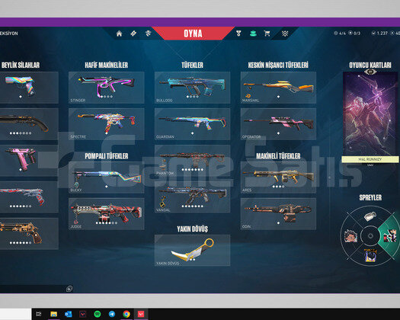
Task: Click the 0/3 counter in top bar
Action: (354, 34)
